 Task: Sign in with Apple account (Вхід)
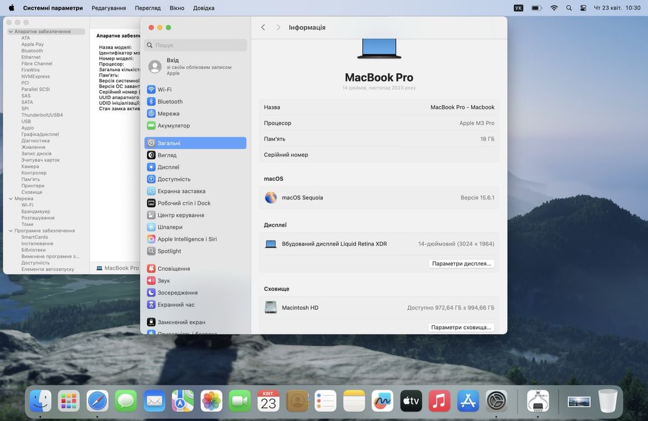(196, 67)
